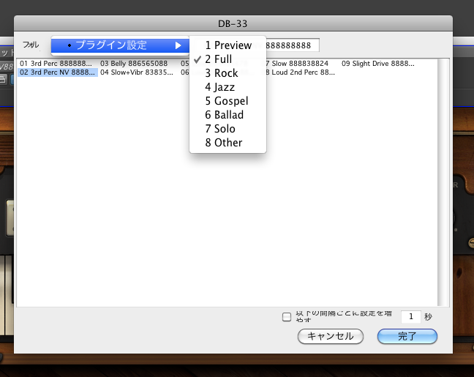The height and width of the screenshot is (377, 474).
Task: Select preset 04 Slow+Vibr 83835...
Action: (137, 72)
